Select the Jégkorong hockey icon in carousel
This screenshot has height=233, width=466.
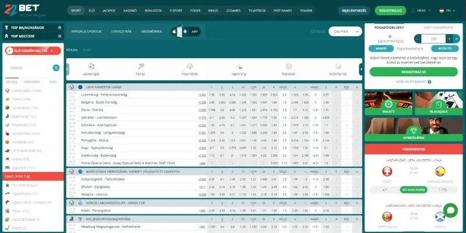coord(238,67)
